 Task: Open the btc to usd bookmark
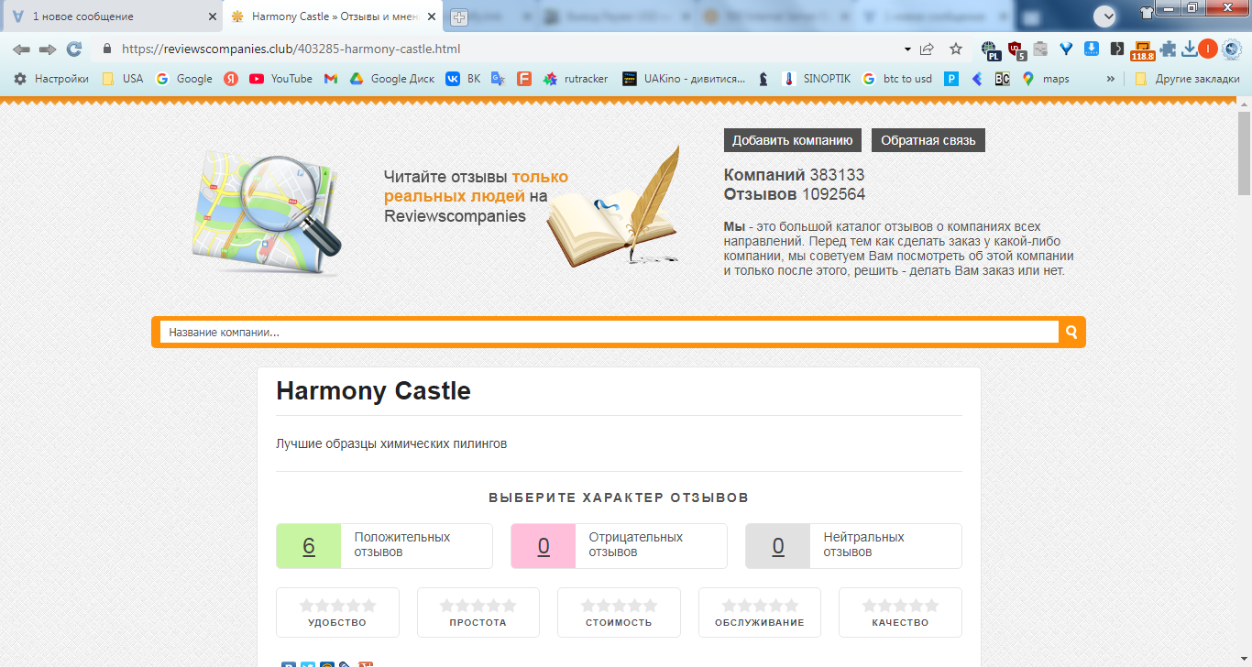pyautogui.click(x=896, y=79)
